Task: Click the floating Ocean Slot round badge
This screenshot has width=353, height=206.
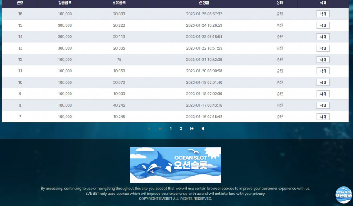Action: [x=343, y=195]
